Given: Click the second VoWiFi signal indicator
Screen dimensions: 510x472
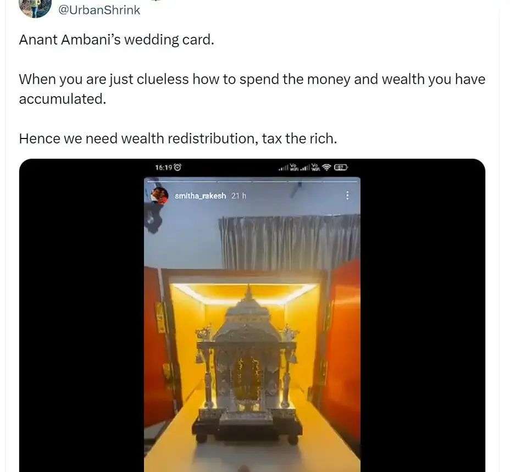Looking at the screenshot, I should [315, 167].
